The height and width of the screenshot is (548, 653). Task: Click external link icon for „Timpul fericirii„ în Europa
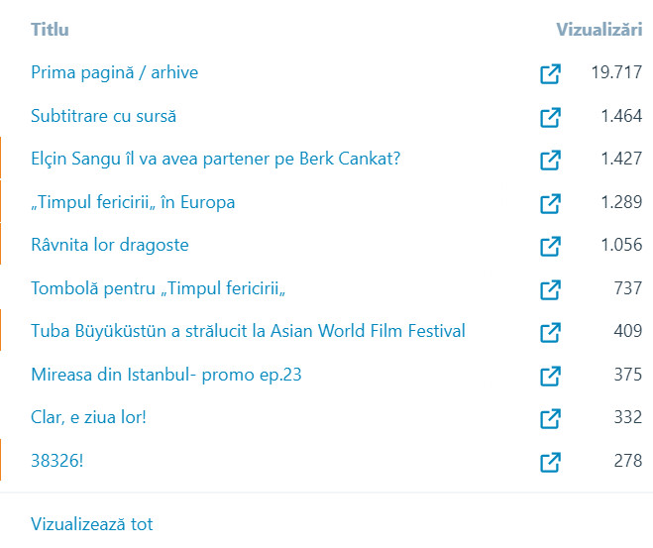(550, 203)
